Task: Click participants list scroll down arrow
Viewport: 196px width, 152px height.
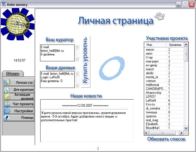Action: click(x=186, y=128)
